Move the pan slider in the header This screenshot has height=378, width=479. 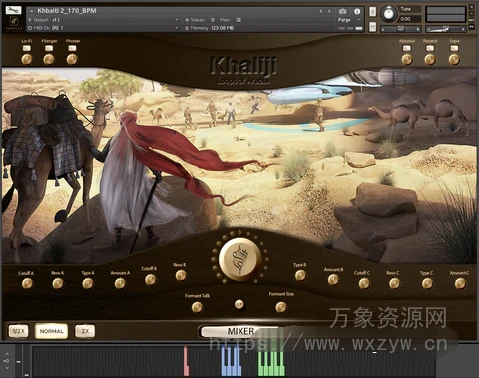click(x=400, y=29)
